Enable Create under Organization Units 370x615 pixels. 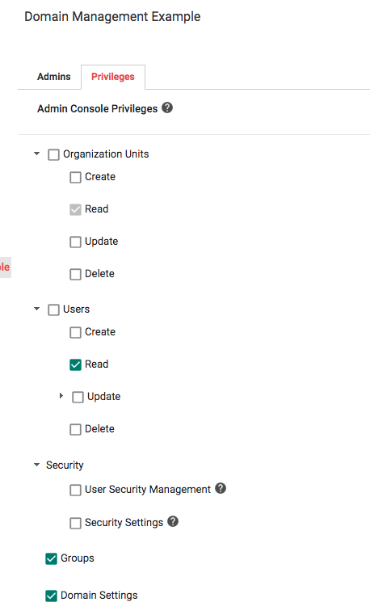76,177
